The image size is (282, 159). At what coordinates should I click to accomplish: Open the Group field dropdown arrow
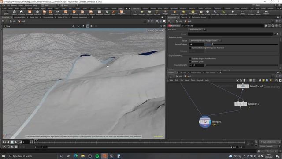click(275, 34)
